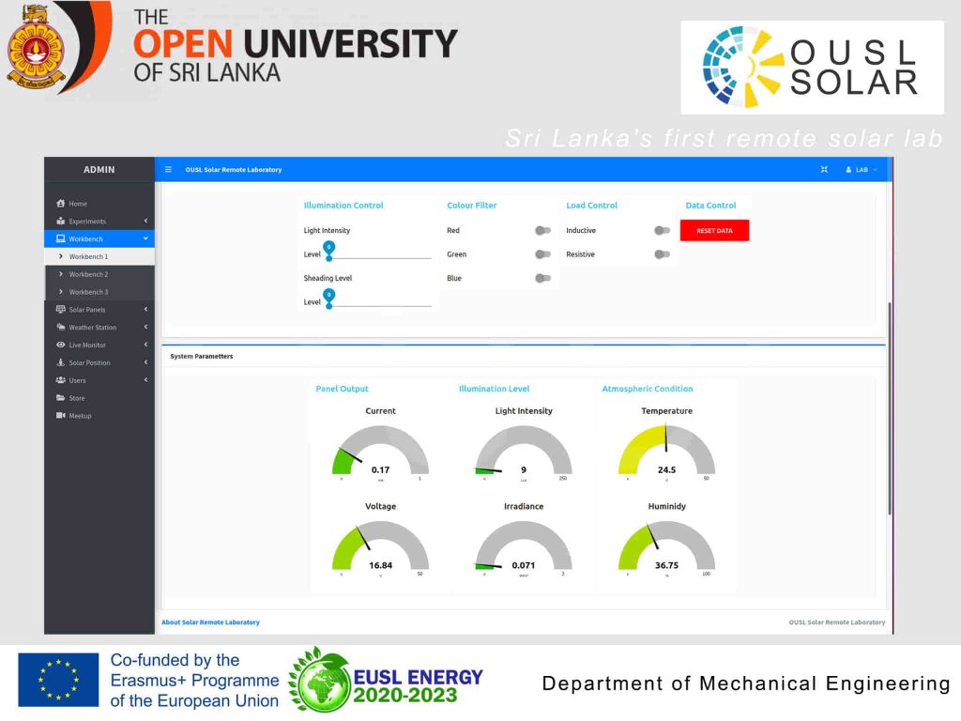This screenshot has height=721, width=961.
Task: Open the Store menu item
Action: [99, 398]
